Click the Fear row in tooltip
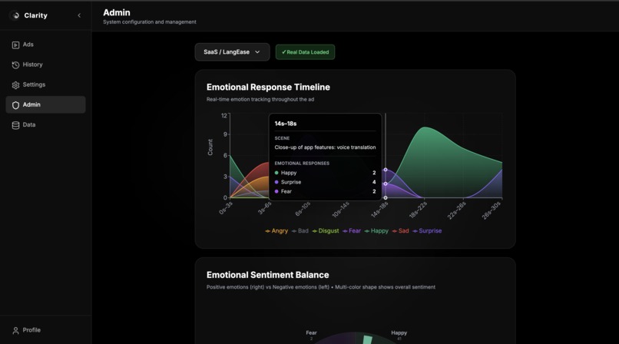The image size is (619, 344). pyautogui.click(x=326, y=191)
